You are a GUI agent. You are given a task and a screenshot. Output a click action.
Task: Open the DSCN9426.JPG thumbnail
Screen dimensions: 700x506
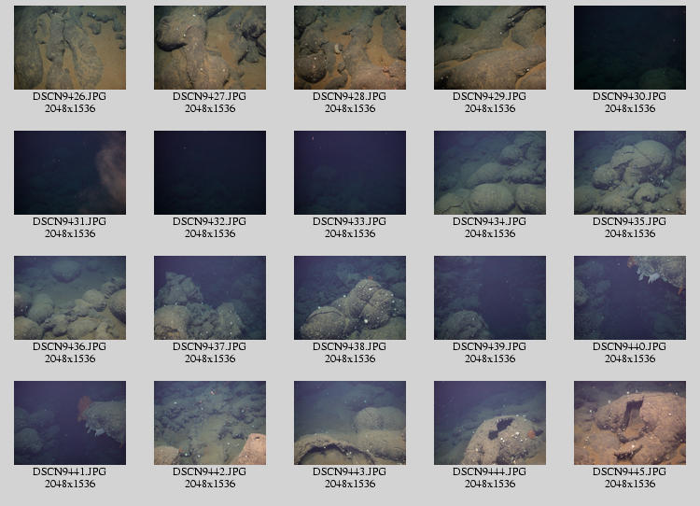70,48
